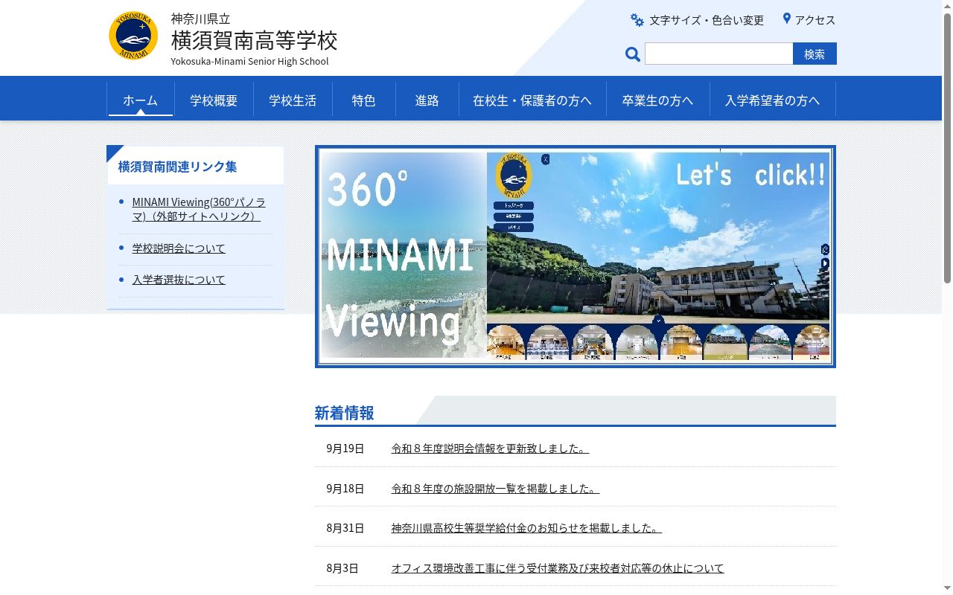Click the Yokosuka Minami school emblem logo

click(133, 36)
